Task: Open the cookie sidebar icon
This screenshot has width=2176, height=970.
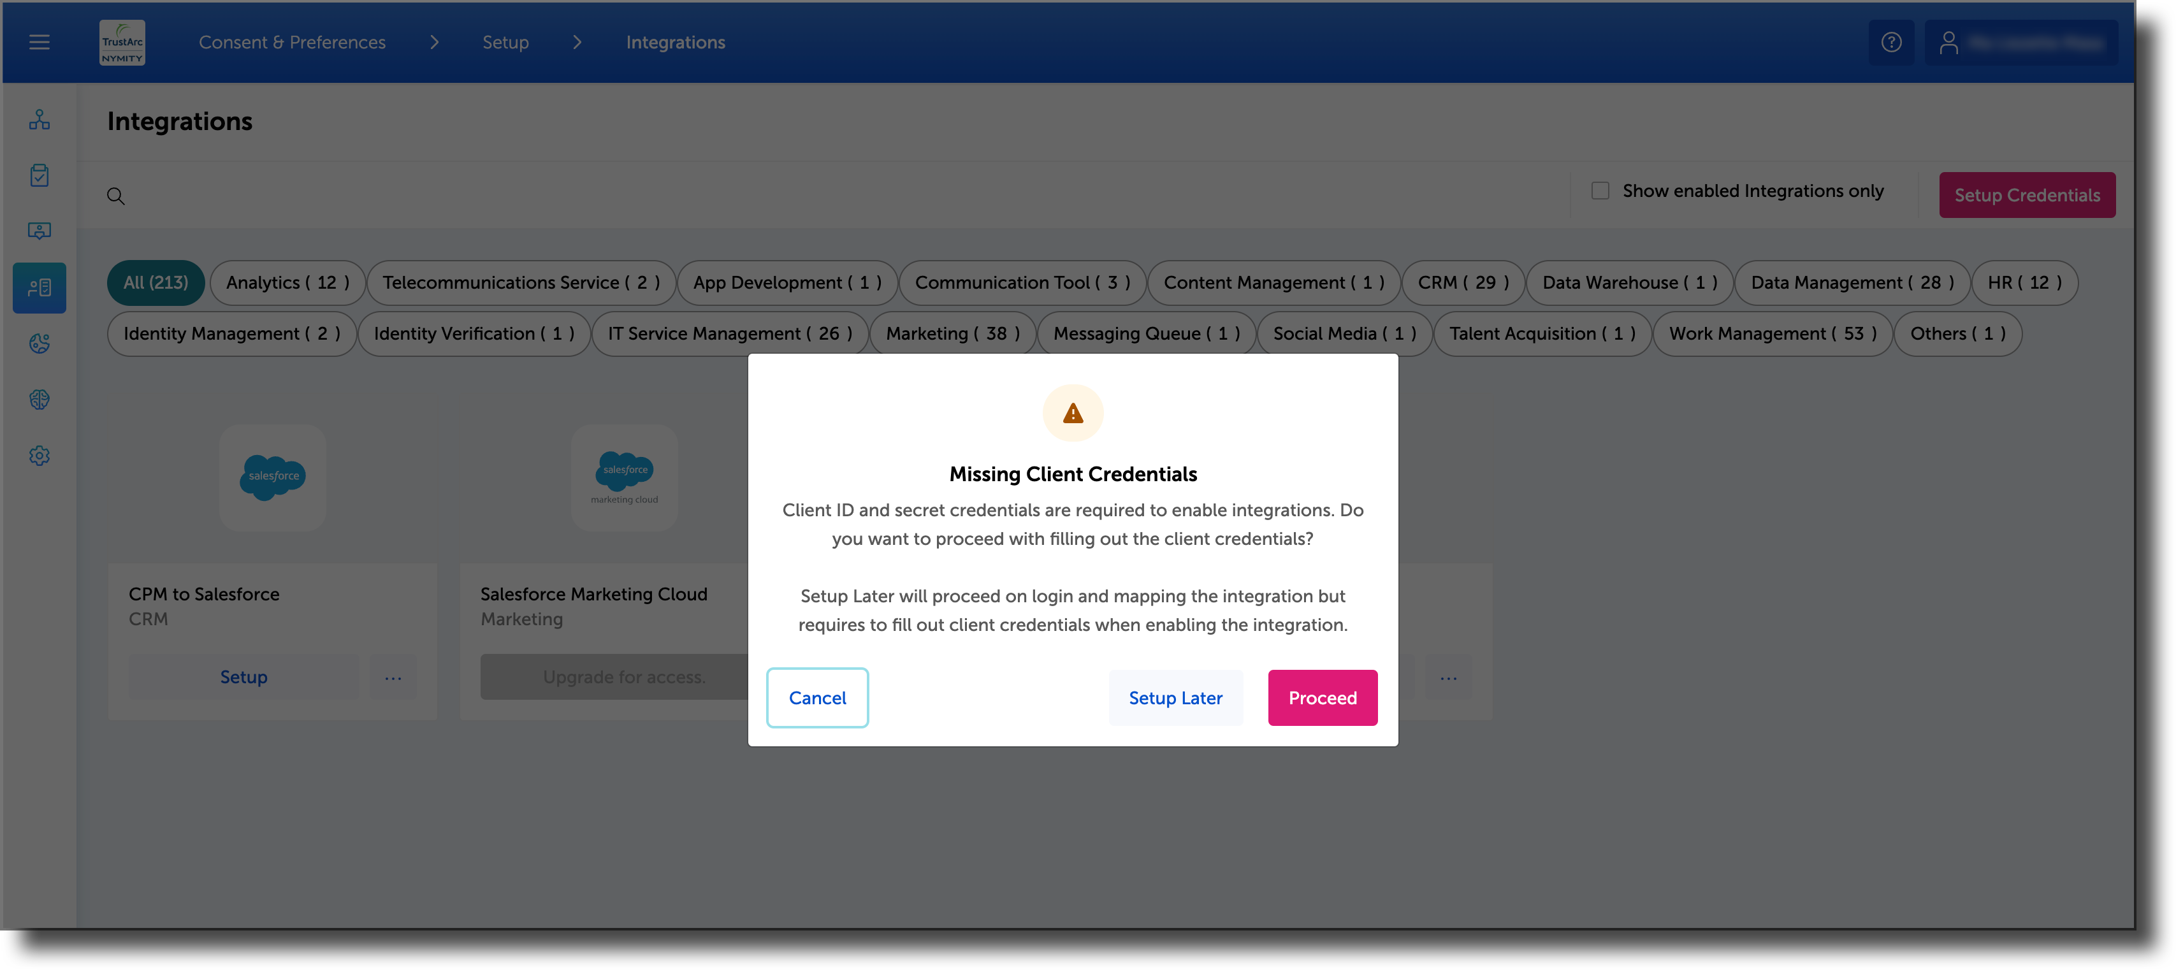Action: 39,343
